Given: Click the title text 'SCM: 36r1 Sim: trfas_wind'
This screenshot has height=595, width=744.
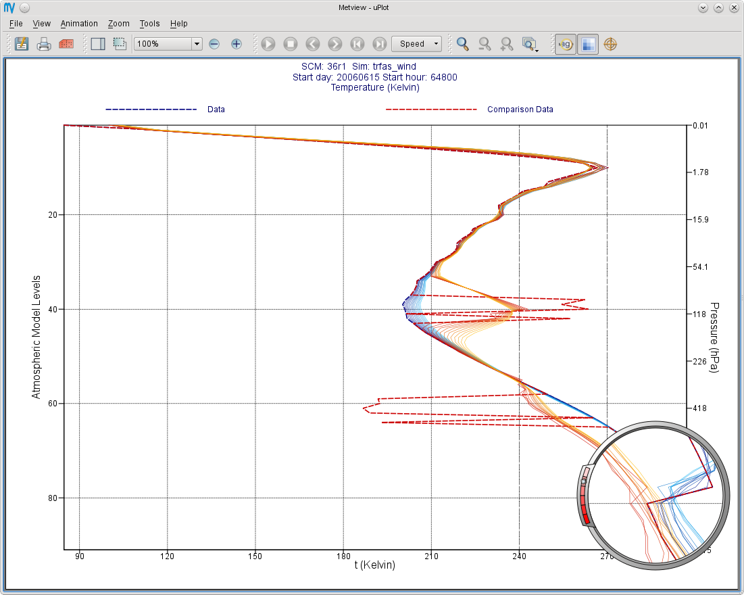Looking at the screenshot, I should 359,66.
